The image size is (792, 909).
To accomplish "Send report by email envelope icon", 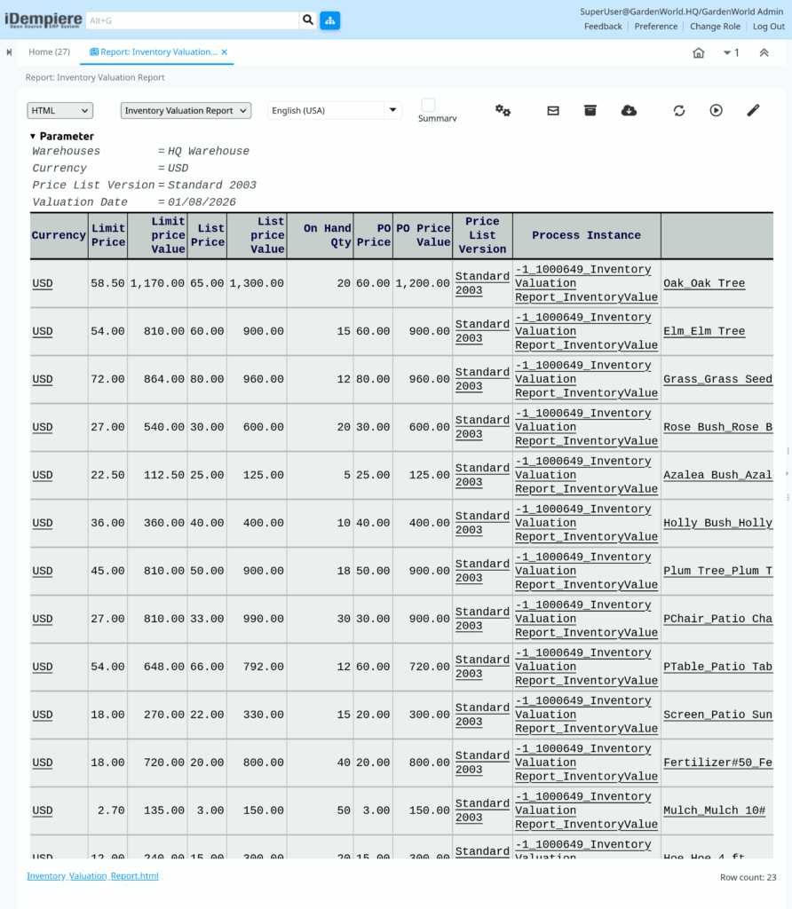I will click(553, 110).
